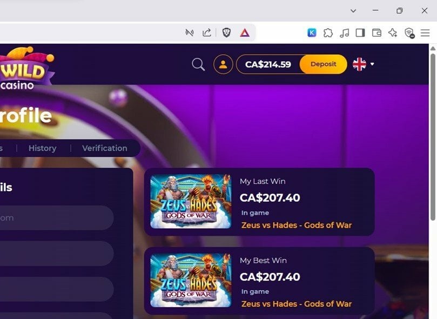
Task: Click the casino search magnifier icon
Action: tap(198, 64)
